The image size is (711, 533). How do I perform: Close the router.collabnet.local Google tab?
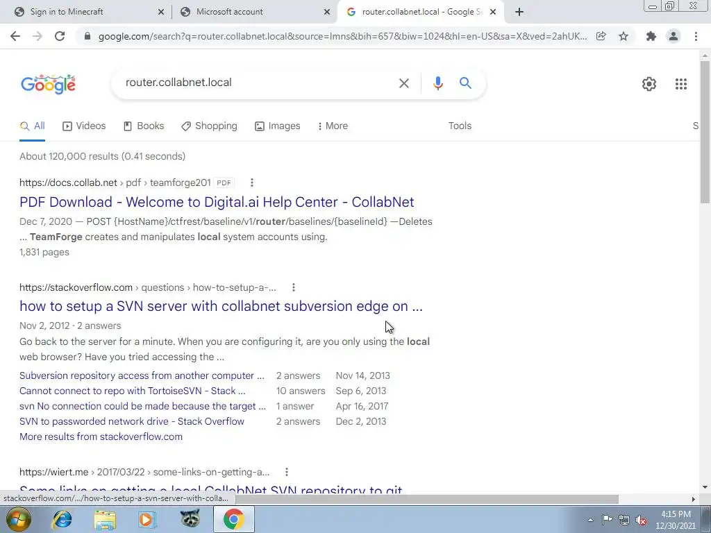click(x=493, y=12)
